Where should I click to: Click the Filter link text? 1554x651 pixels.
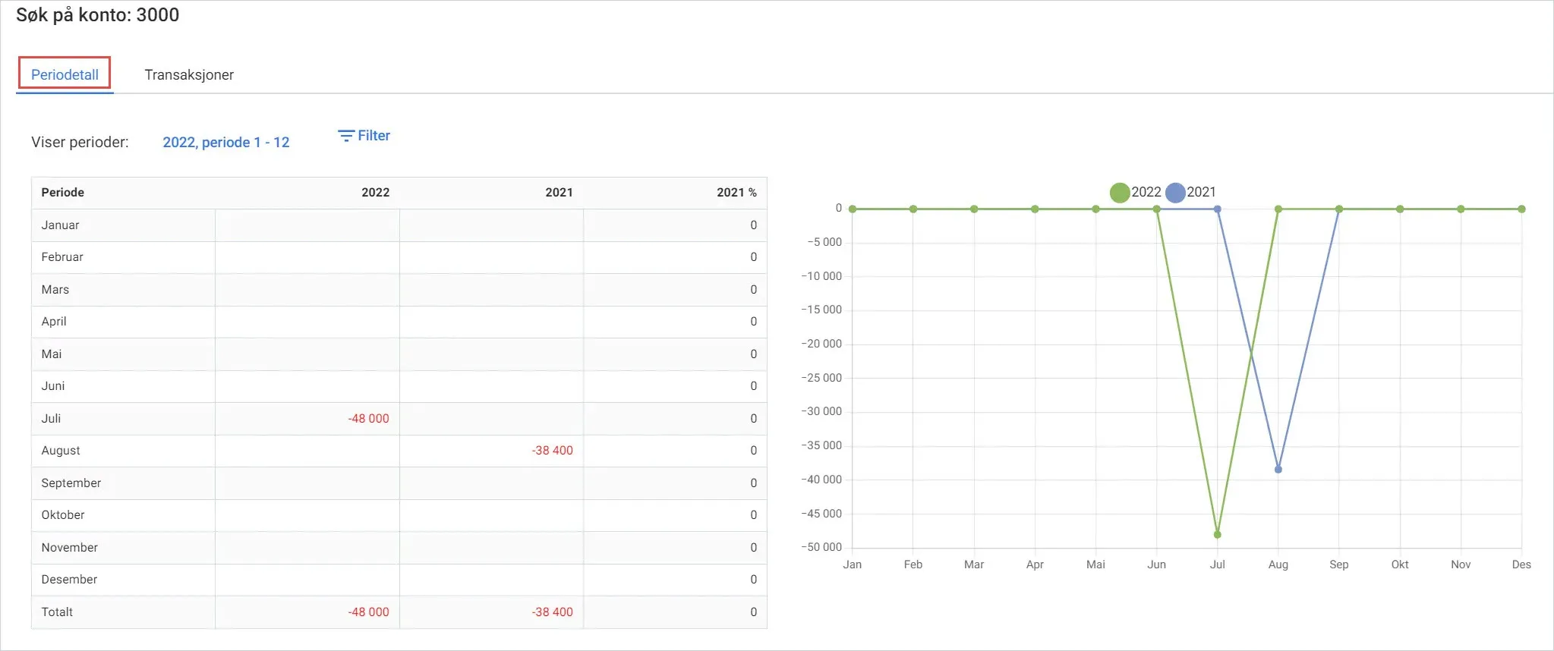(x=374, y=136)
